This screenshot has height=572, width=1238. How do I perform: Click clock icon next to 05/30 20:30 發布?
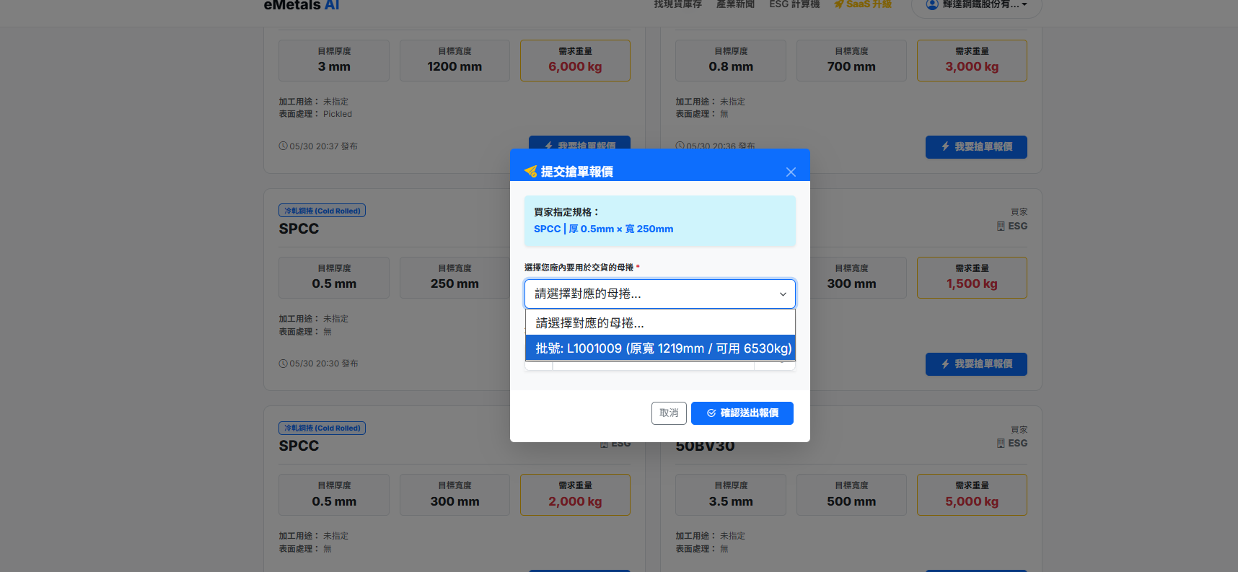[x=284, y=364]
